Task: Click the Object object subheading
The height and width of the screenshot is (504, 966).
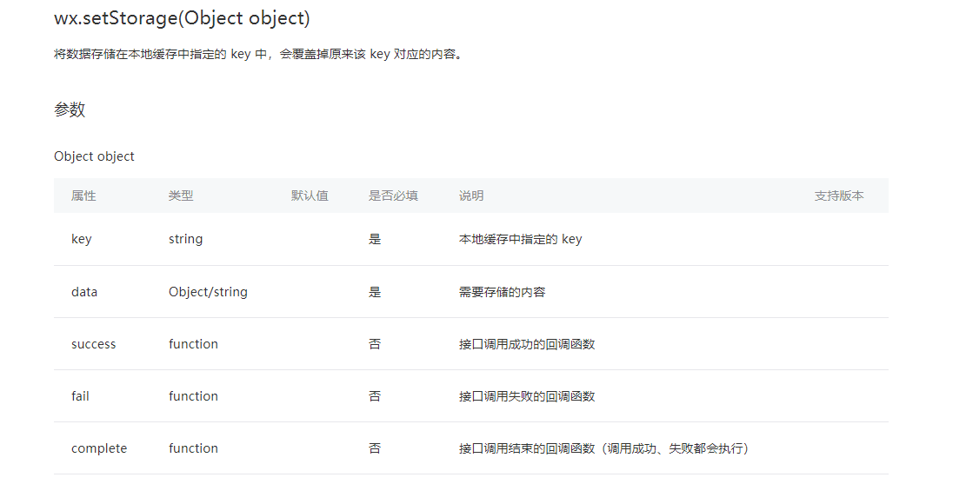Action: [x=94, y=156]
